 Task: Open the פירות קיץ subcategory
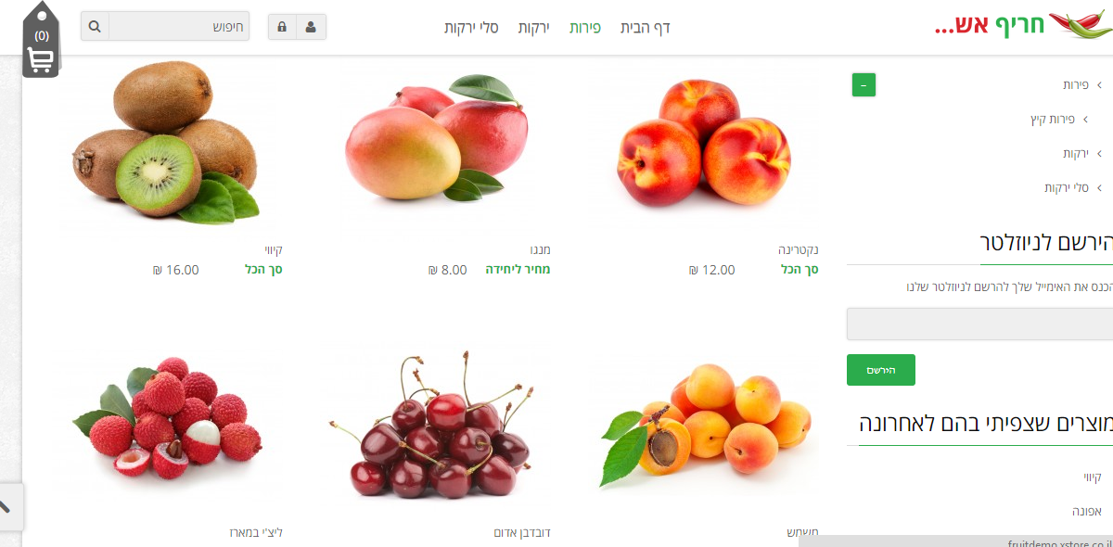[1052, 120]
